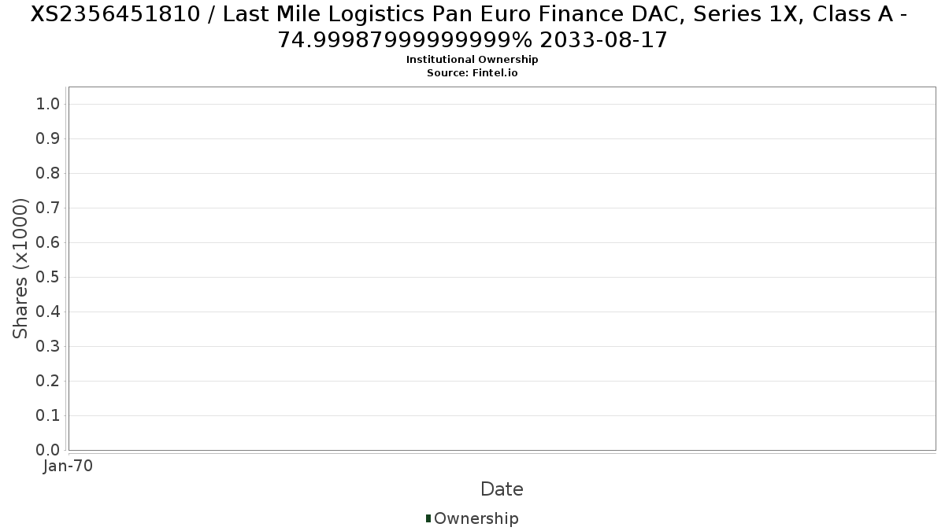Click the Jan-70 x-axis tick label
945x531 pixels.
(69, 466)
